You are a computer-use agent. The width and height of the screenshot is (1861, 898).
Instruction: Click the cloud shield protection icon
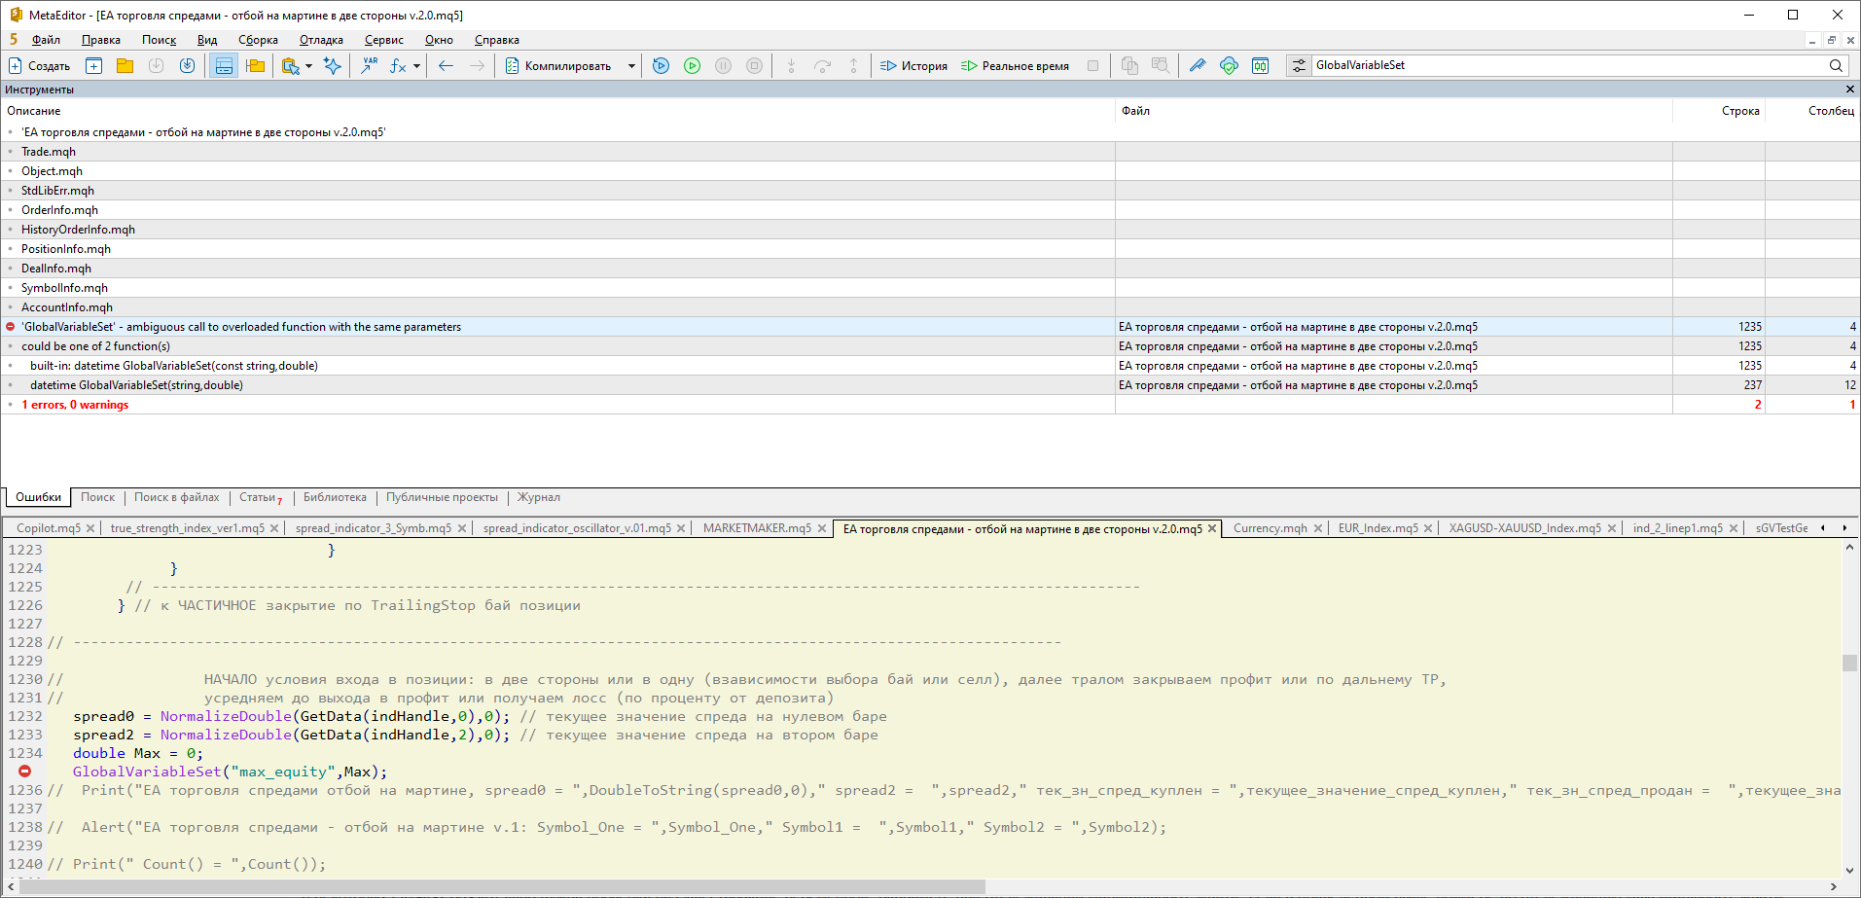point(1229,65)
